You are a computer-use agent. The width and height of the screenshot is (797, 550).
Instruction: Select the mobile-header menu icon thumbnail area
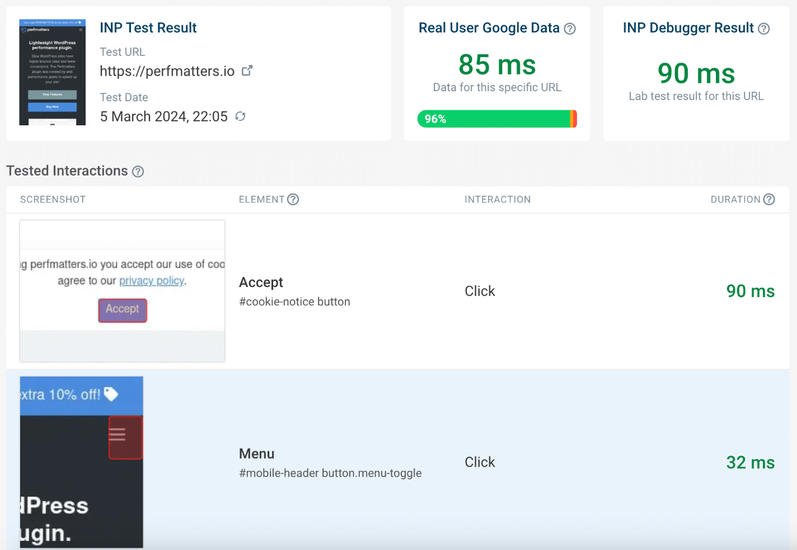coord(81,462)
